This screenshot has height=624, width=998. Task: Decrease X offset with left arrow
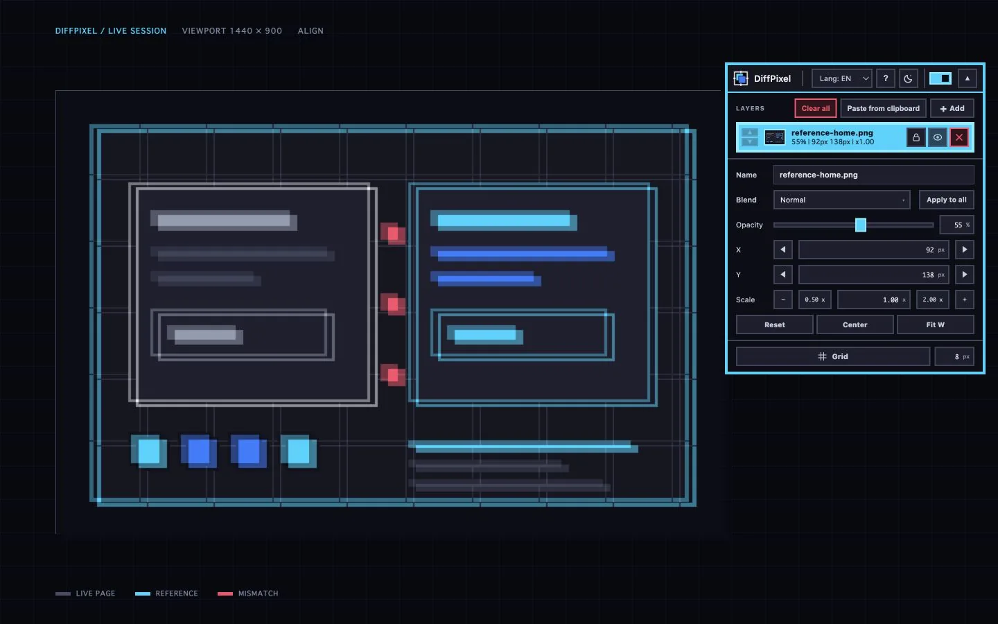click(783, 250)
